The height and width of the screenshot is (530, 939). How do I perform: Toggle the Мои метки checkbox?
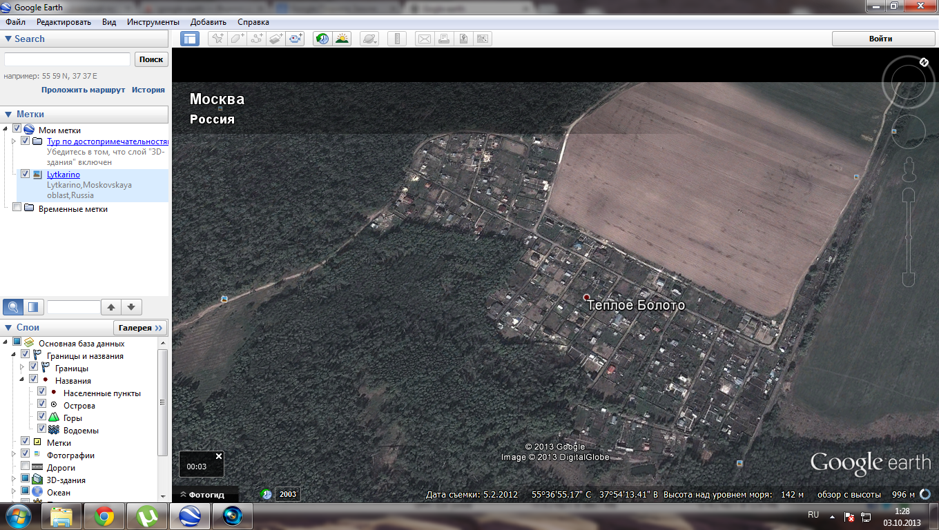point(17,129)
